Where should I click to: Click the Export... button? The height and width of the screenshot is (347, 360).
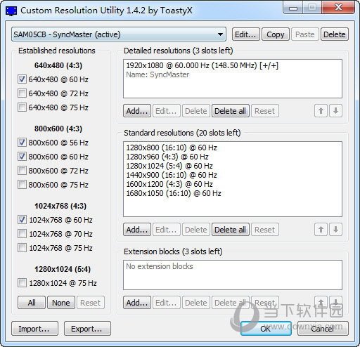pyautogui.click(x=87, y=329)
